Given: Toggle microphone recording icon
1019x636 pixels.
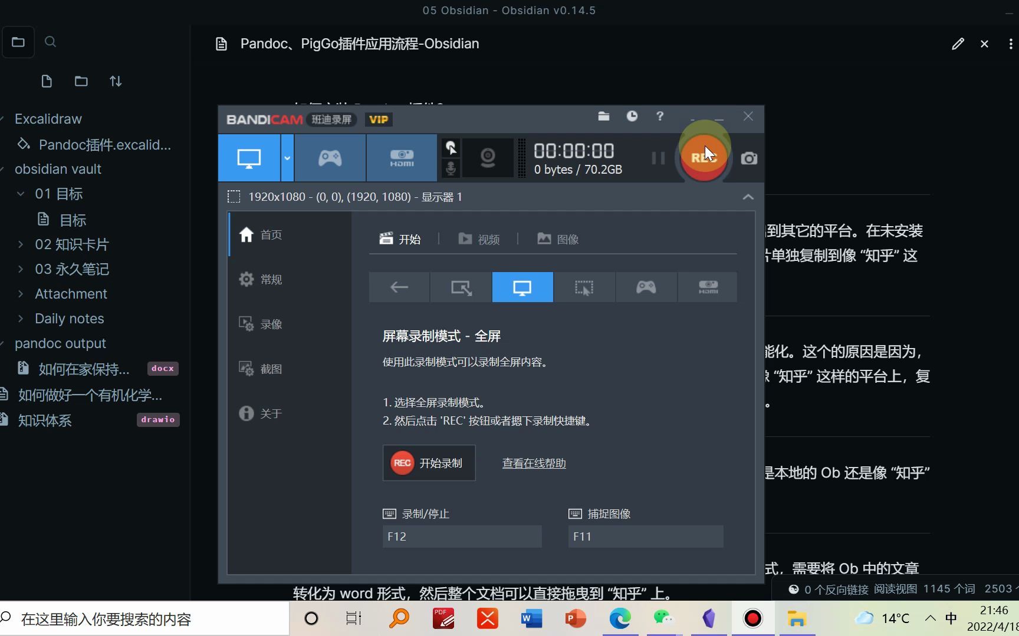Looking at the screenshot, I should coord(451,168).
